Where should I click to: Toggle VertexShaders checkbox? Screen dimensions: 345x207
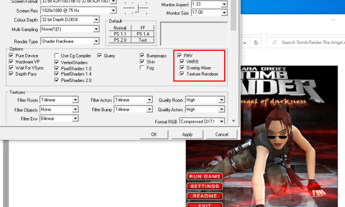57,63
